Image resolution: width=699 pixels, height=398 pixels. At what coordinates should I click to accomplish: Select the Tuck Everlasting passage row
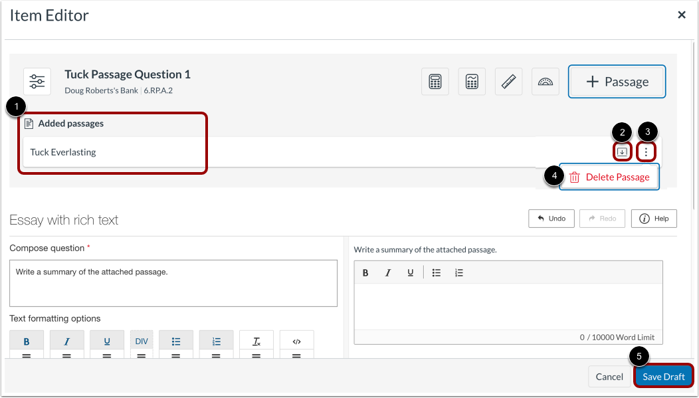(x=342, y=152)
